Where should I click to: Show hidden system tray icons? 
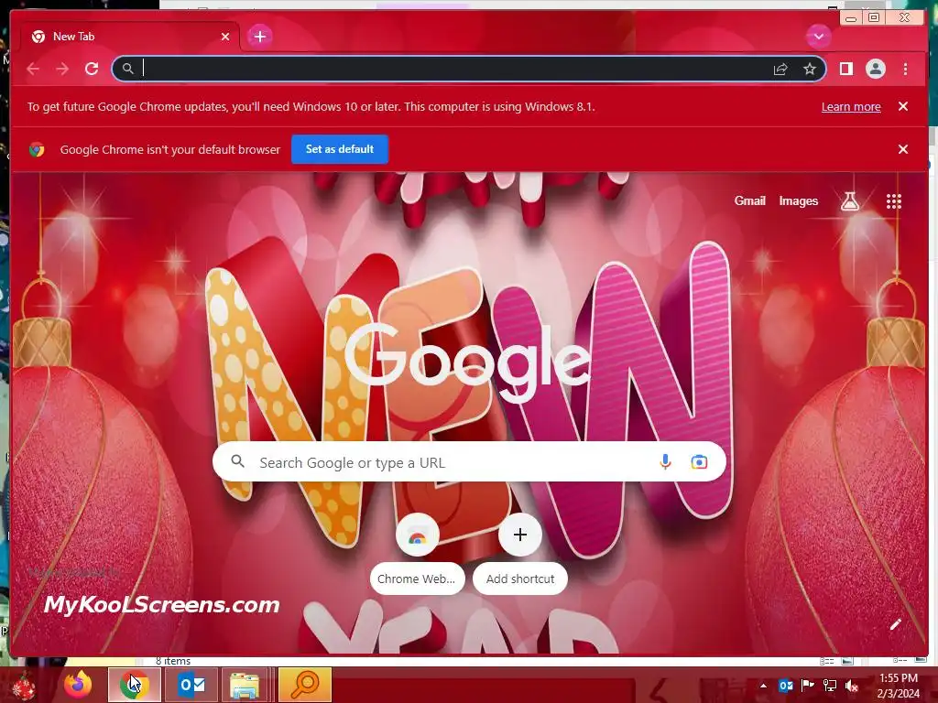pyautogui.click(x=763, y=686)
